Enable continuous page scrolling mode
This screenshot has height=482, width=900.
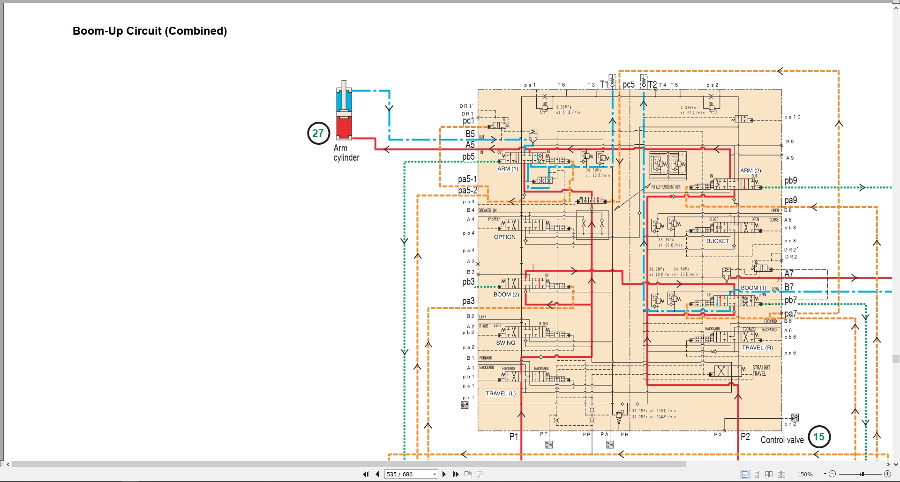(x=757, y=475)
